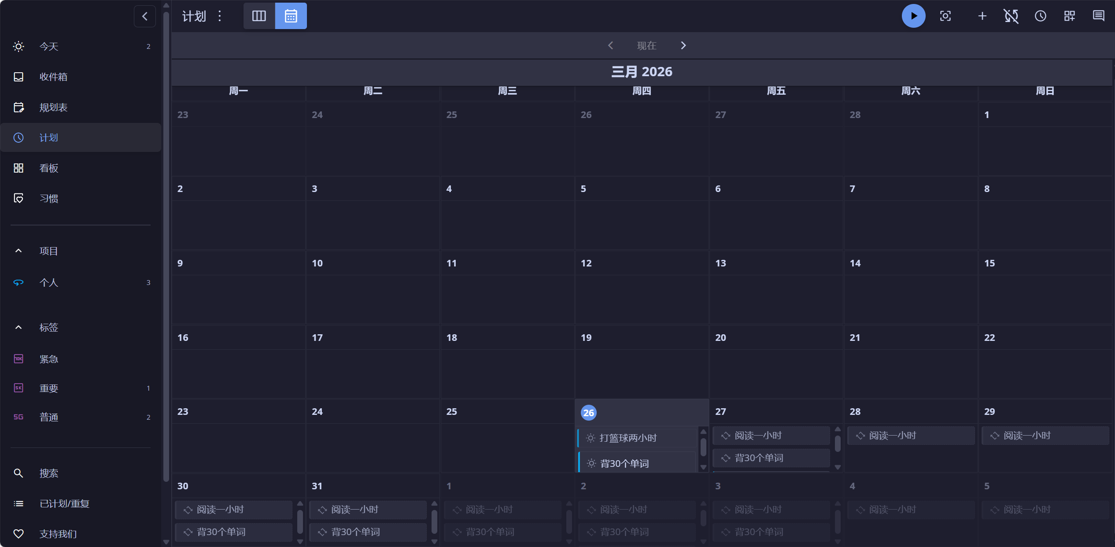Click the sync disabled icon

click(x=1011, y=16)
